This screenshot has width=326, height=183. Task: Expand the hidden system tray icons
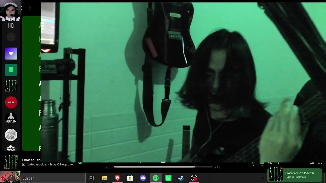coord(262,178)
